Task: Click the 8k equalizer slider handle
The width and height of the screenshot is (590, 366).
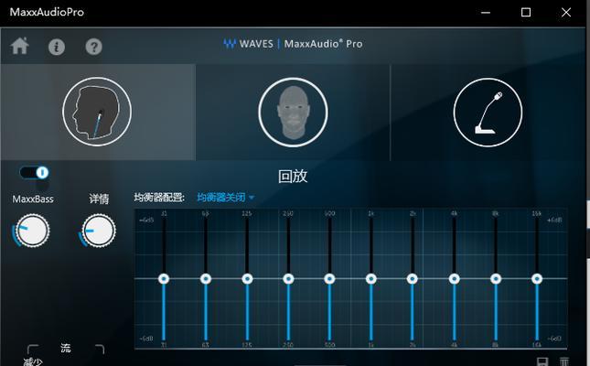Action: tap(496, 279)
